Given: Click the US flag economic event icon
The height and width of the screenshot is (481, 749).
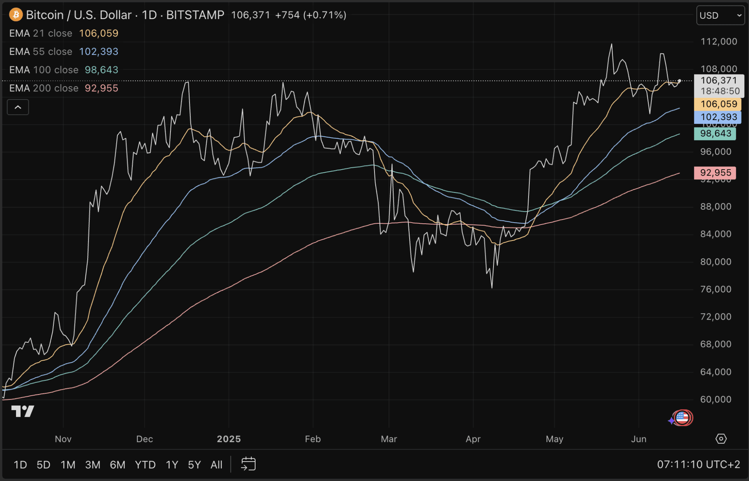Looking at the screenshot, I should click(682, 418).
